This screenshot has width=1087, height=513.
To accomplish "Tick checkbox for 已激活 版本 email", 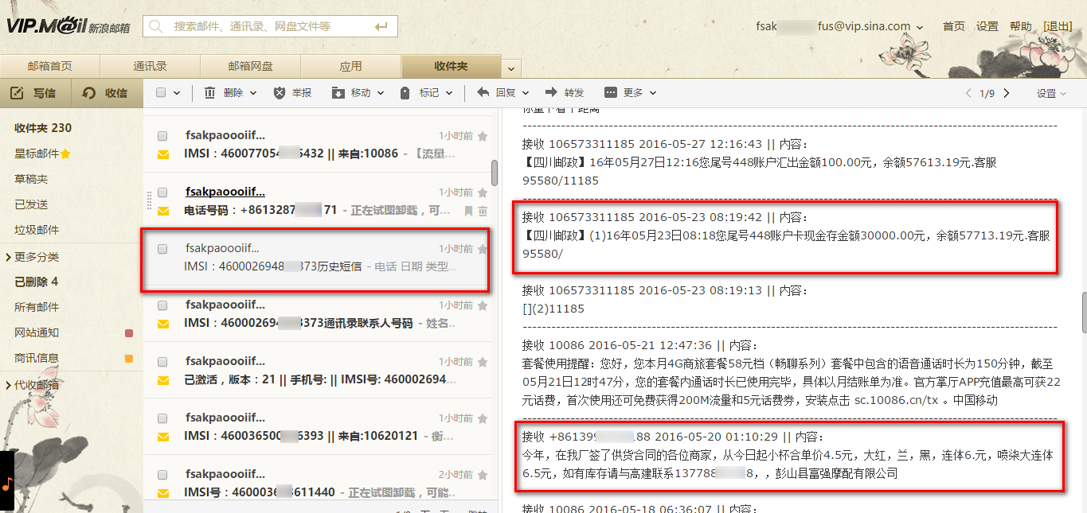I will 162,362.
